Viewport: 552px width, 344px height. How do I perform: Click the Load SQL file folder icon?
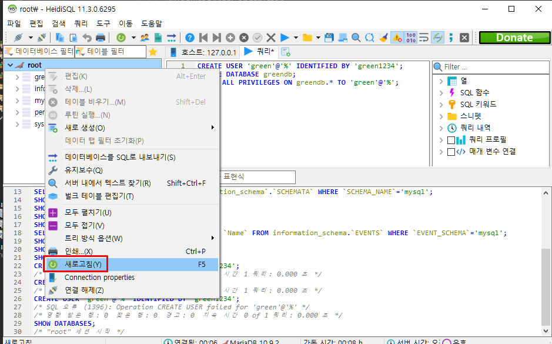(307, 37)
